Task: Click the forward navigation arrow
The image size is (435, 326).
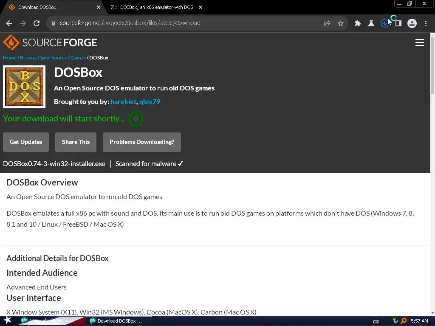Action: click(x=23, y=23)
